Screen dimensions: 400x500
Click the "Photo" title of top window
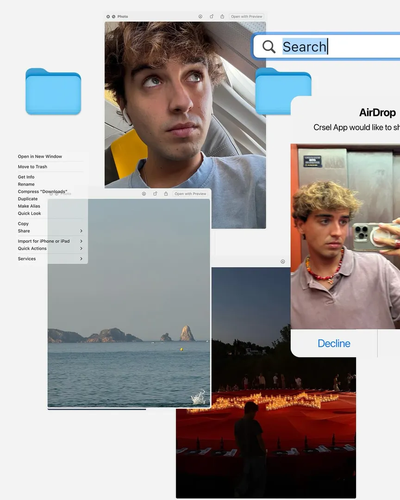(123, 17)
